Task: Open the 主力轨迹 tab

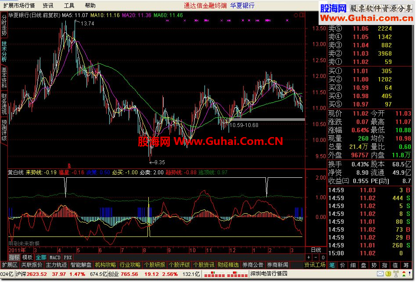Action: pos(56,265)
